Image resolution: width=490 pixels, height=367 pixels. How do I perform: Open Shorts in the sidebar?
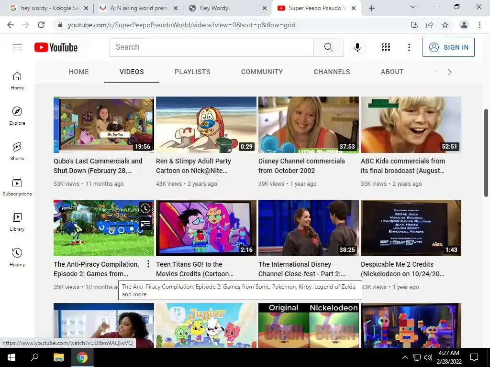click(17, 151)
